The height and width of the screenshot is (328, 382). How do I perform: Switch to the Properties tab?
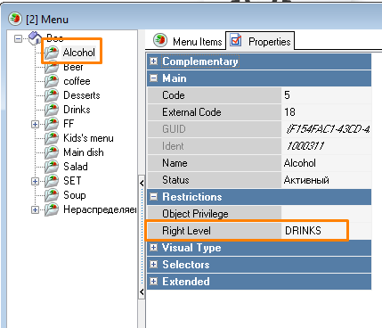pos(260,41)
